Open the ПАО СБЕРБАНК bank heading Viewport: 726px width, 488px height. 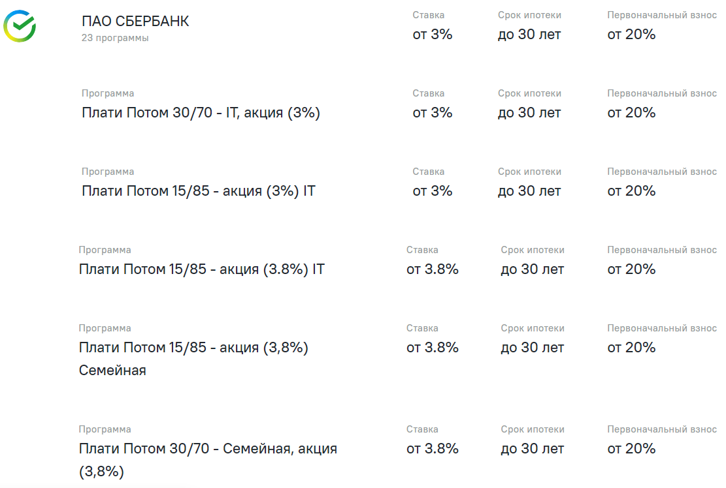tap(135, 22)
